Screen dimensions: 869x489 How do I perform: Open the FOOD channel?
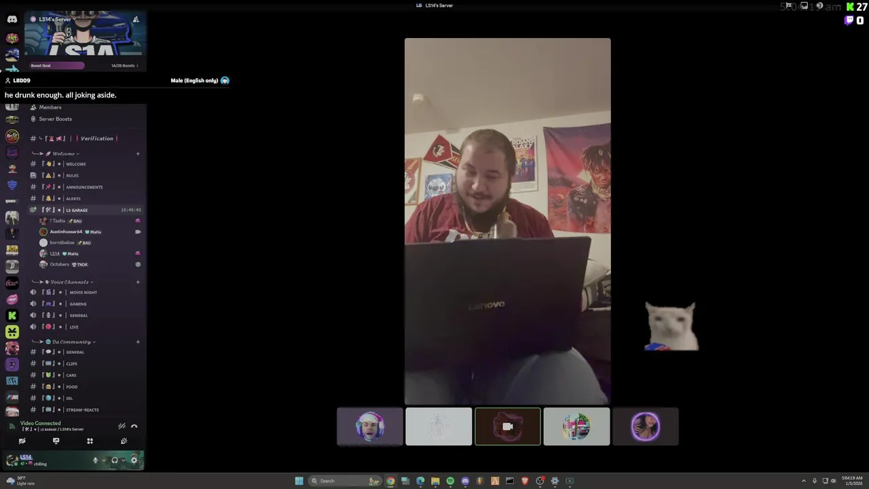pyautogui.click(x=85, y=386)
